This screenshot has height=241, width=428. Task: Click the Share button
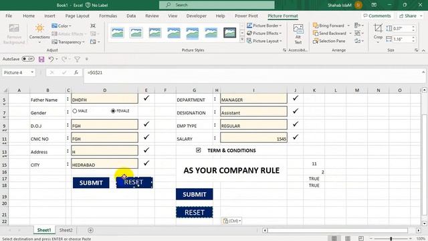click(x=410, y=16)
